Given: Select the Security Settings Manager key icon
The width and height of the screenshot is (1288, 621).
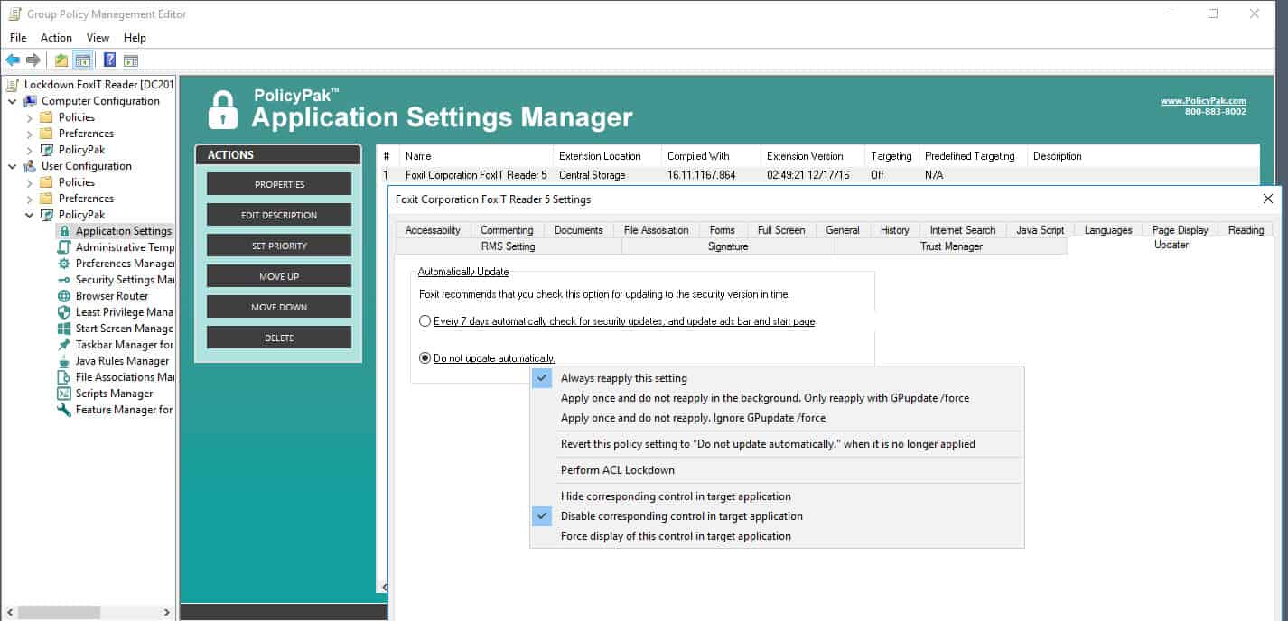Looking at the screenshot, I should (x=64, y=280).
